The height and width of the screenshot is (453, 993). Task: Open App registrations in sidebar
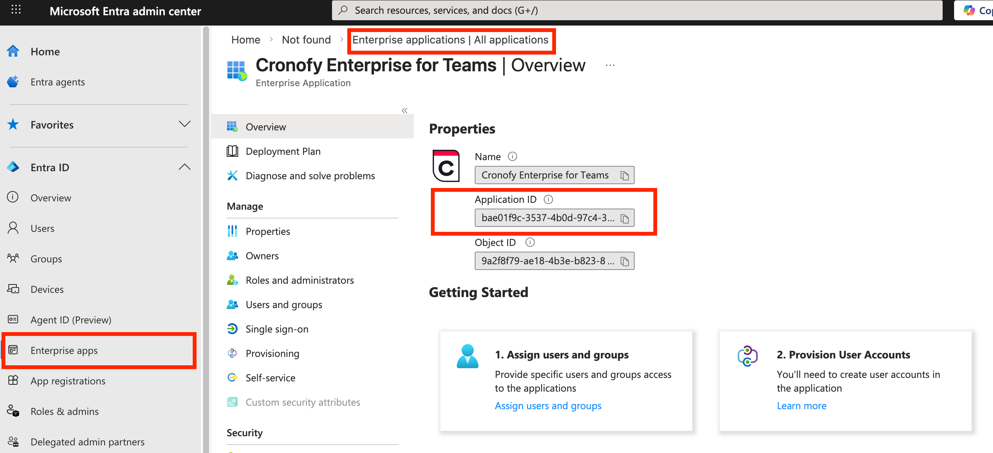68,381
